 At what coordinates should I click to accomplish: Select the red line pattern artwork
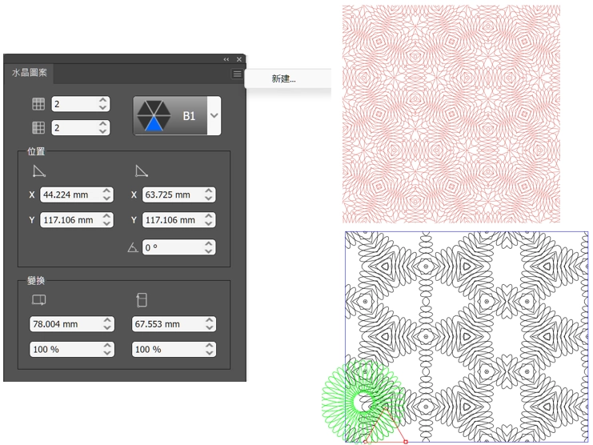coord(451,114)
